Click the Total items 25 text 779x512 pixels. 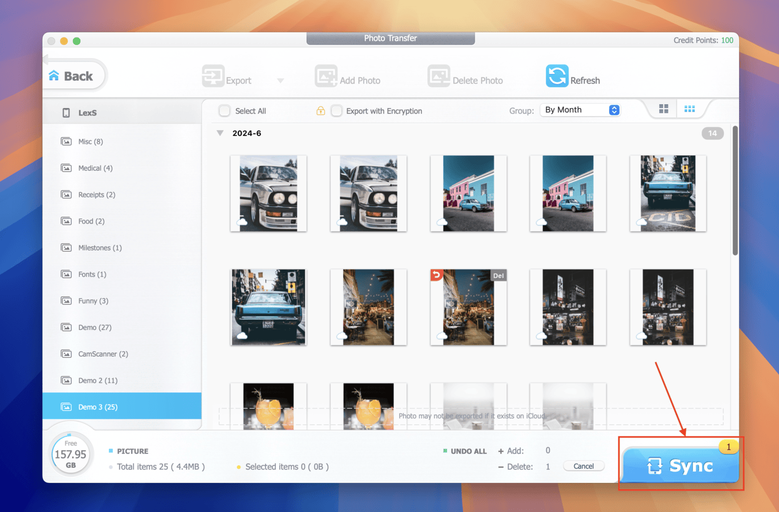(x=161, y=466)
